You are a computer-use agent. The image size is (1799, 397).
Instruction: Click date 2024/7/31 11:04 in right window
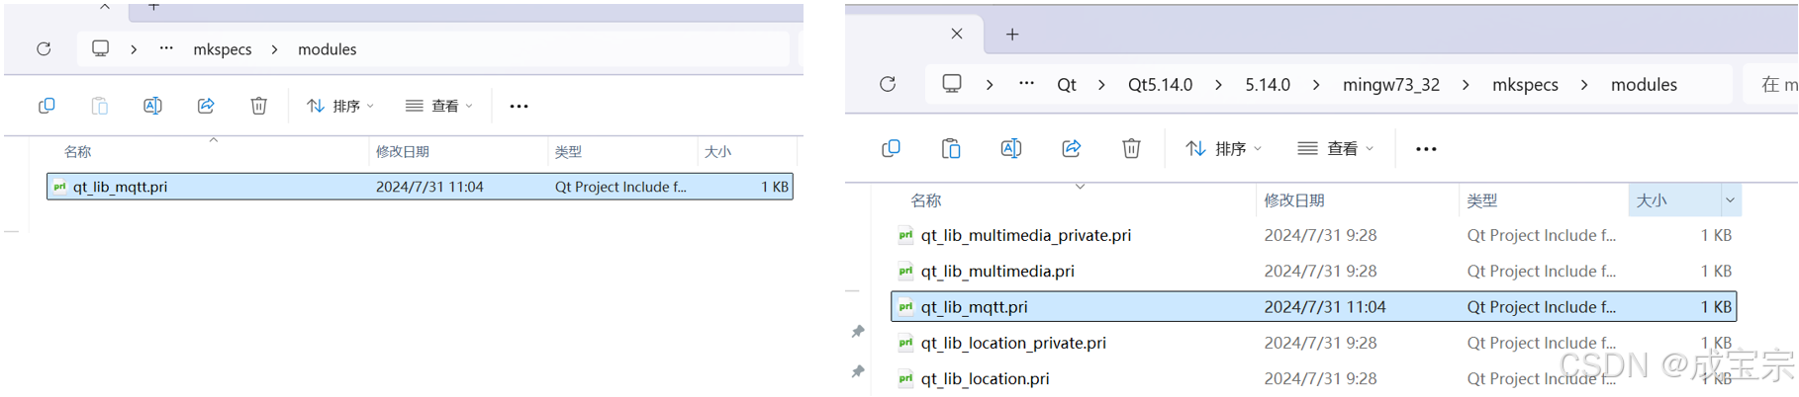[1325, 307]
